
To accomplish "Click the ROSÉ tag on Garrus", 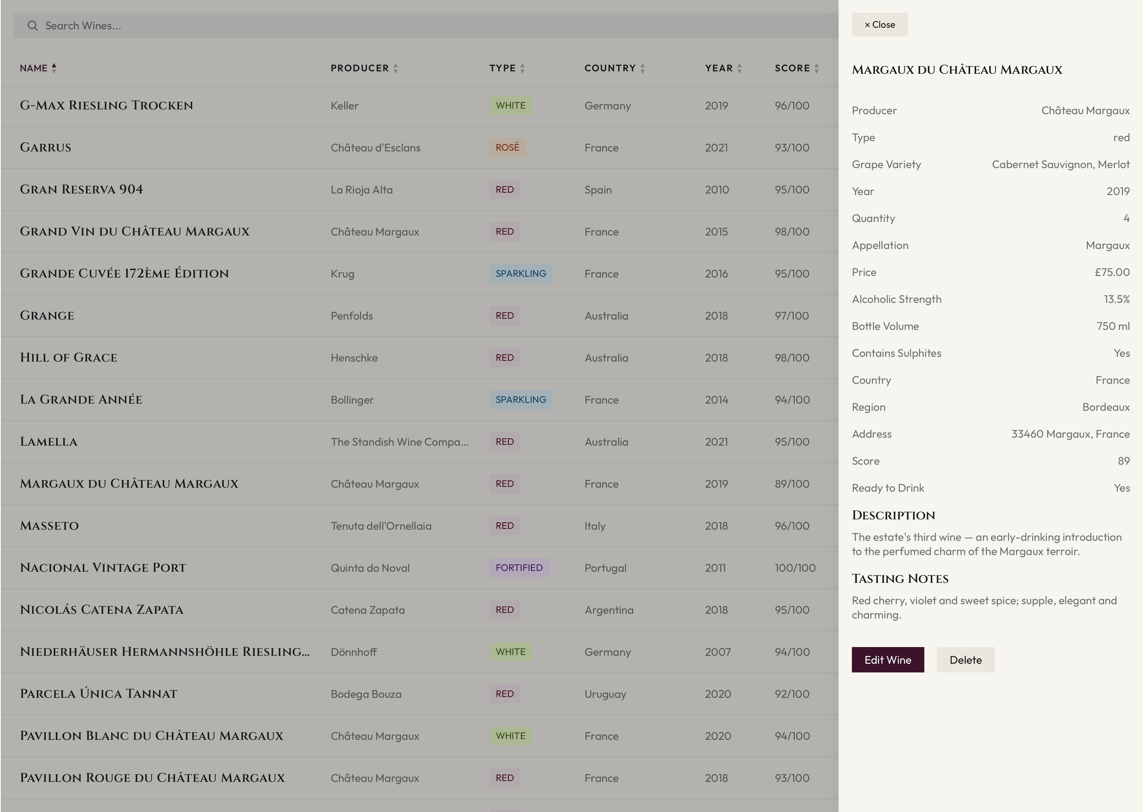I will tap(507, 147).
